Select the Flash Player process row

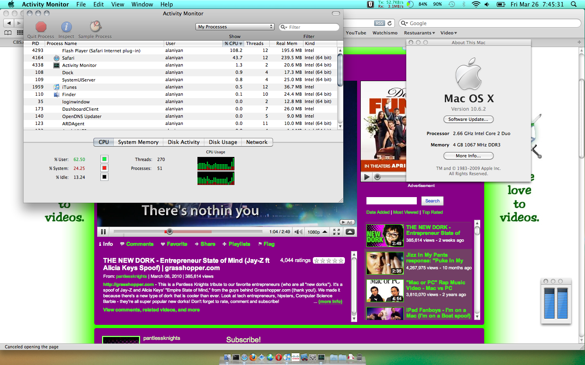[x=180, y=51]
